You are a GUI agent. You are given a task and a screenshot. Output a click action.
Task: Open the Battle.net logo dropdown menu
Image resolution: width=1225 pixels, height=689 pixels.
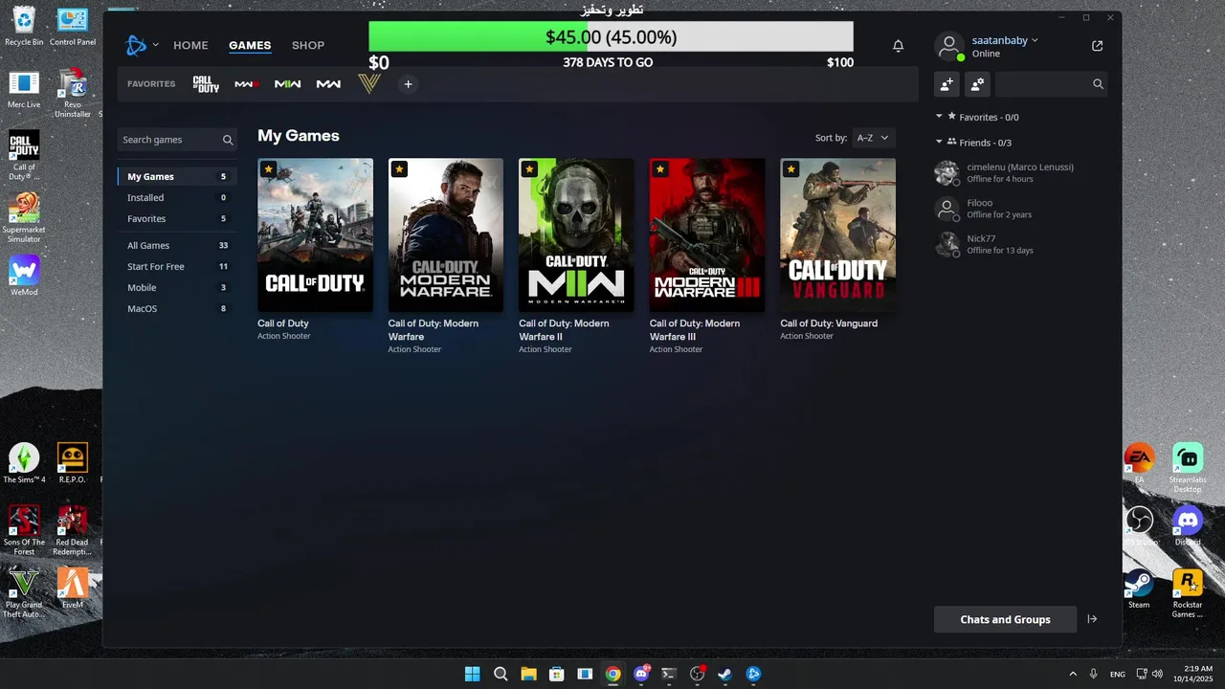[x=142, y=45]
